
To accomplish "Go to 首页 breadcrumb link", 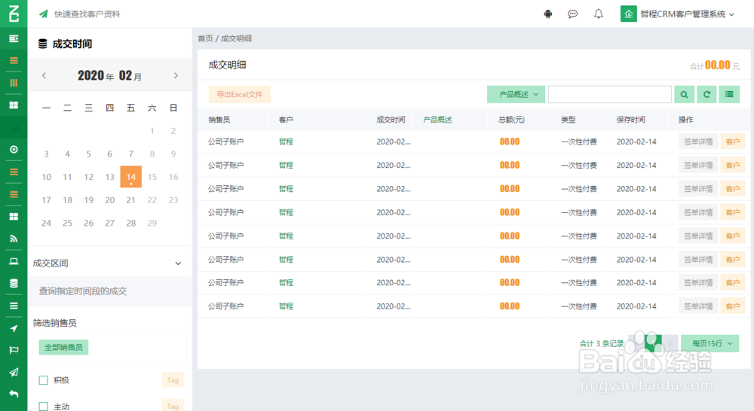I will (x=205, y=38).
